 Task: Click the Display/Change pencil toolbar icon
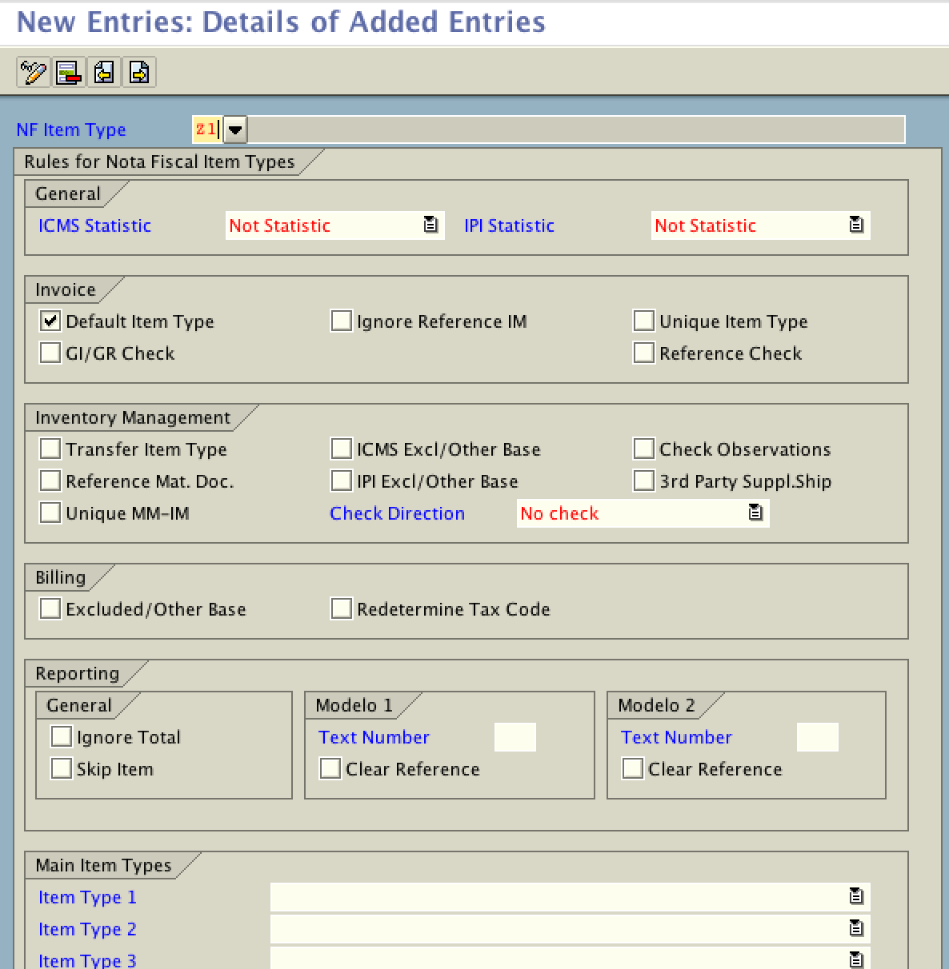tap(33, 73)
